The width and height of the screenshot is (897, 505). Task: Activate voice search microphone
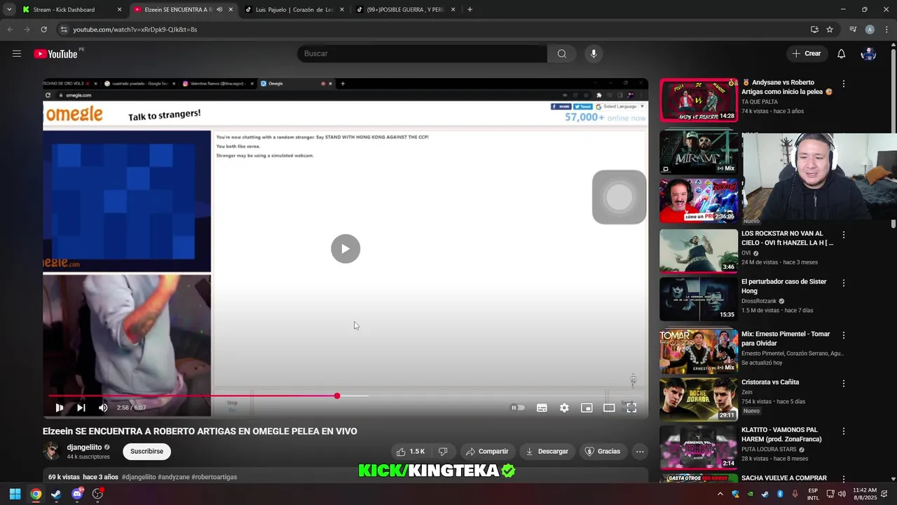(594, 53)
